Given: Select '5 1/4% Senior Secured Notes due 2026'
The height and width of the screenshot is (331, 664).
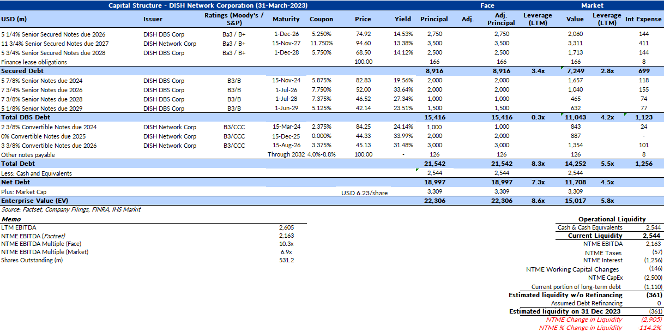Looking at the screenshot, I should (x=53, y=34).
